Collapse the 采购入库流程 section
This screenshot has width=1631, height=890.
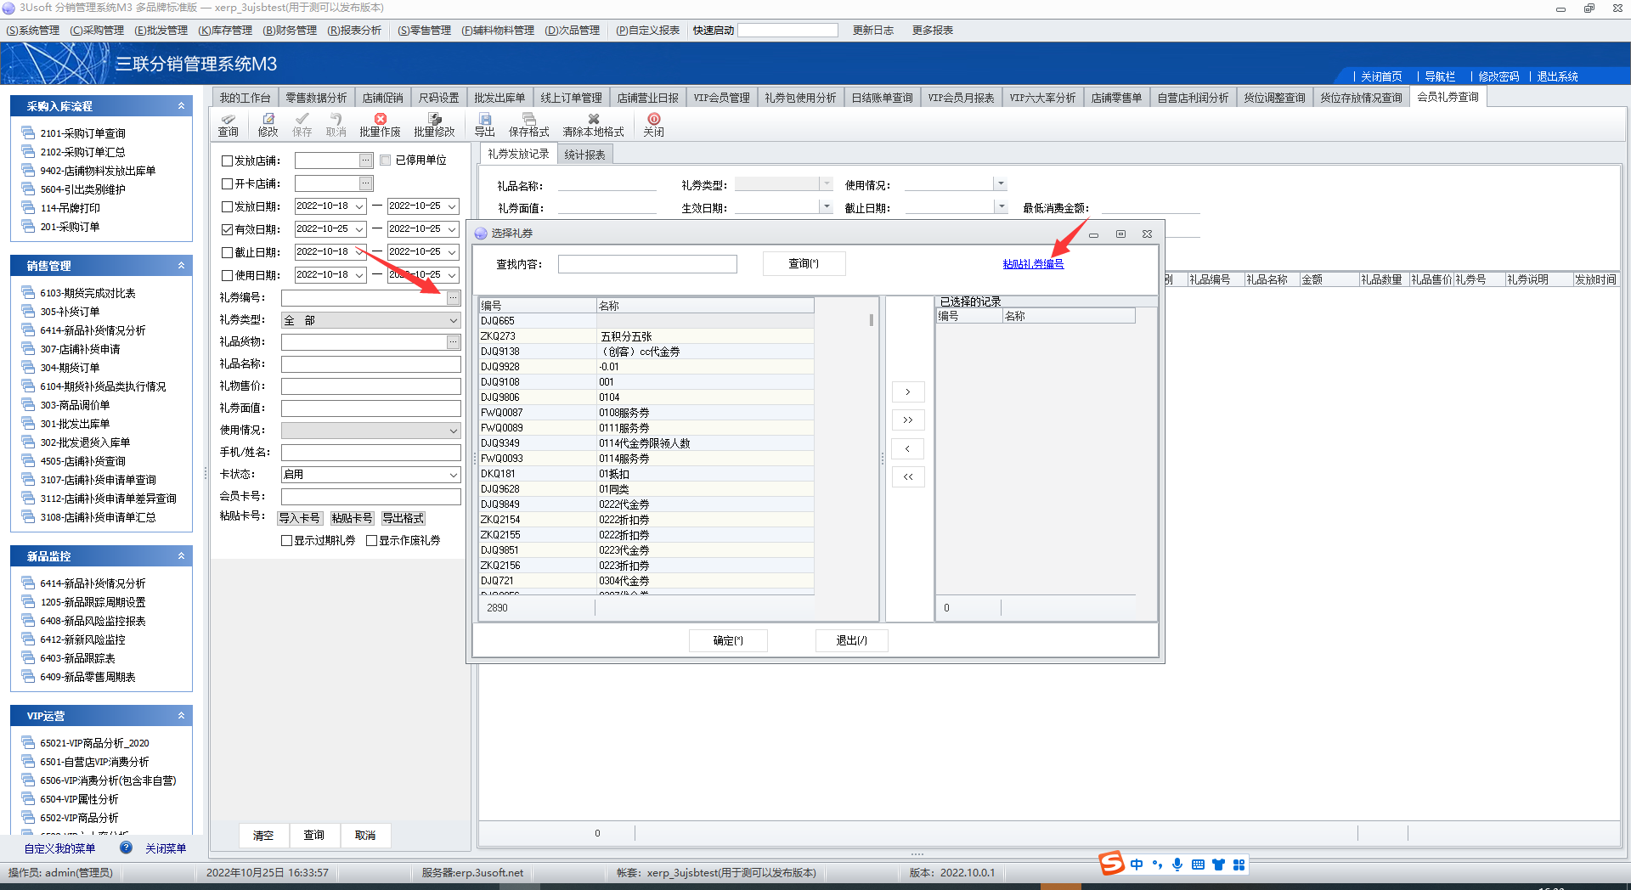(x=181, y=106)
